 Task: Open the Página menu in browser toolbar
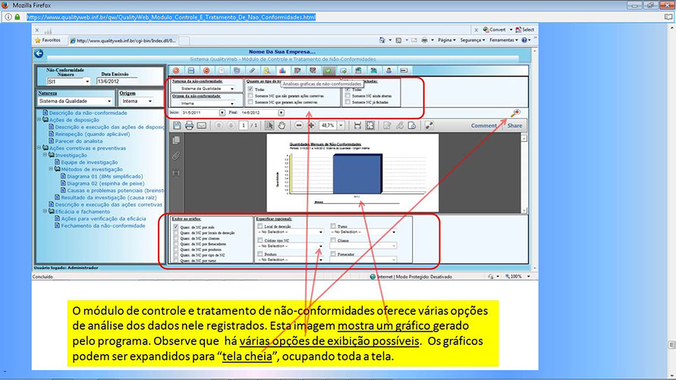(448, 39)
